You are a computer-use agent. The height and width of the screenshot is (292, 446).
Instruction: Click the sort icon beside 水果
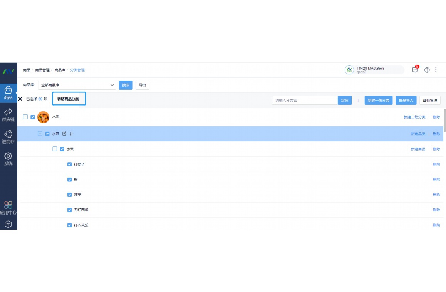tap(71, 134)
